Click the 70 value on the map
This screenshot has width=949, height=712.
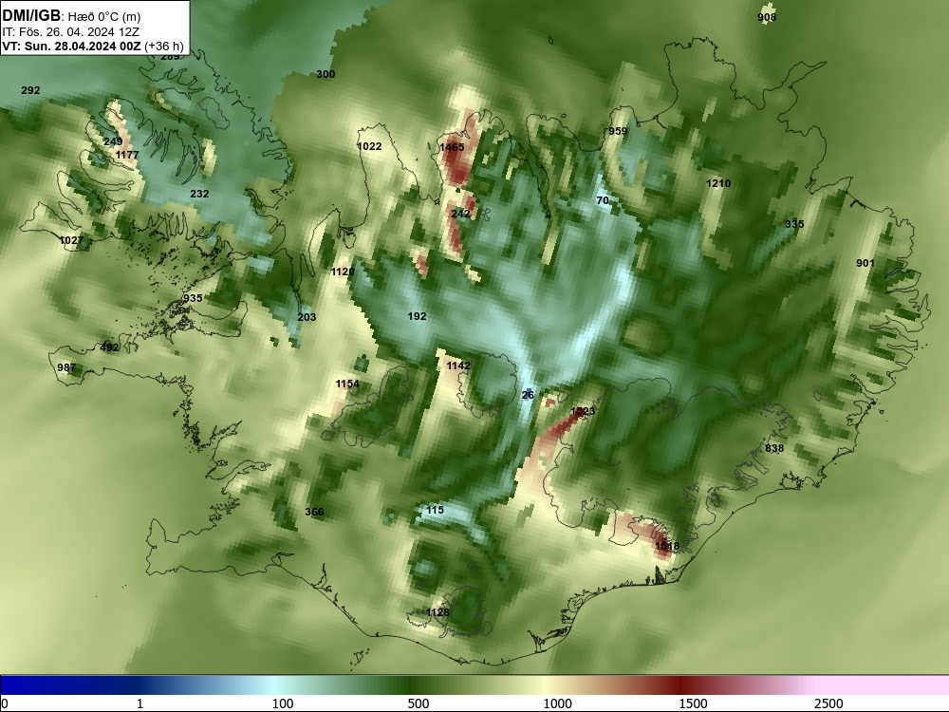pos(603,200)
